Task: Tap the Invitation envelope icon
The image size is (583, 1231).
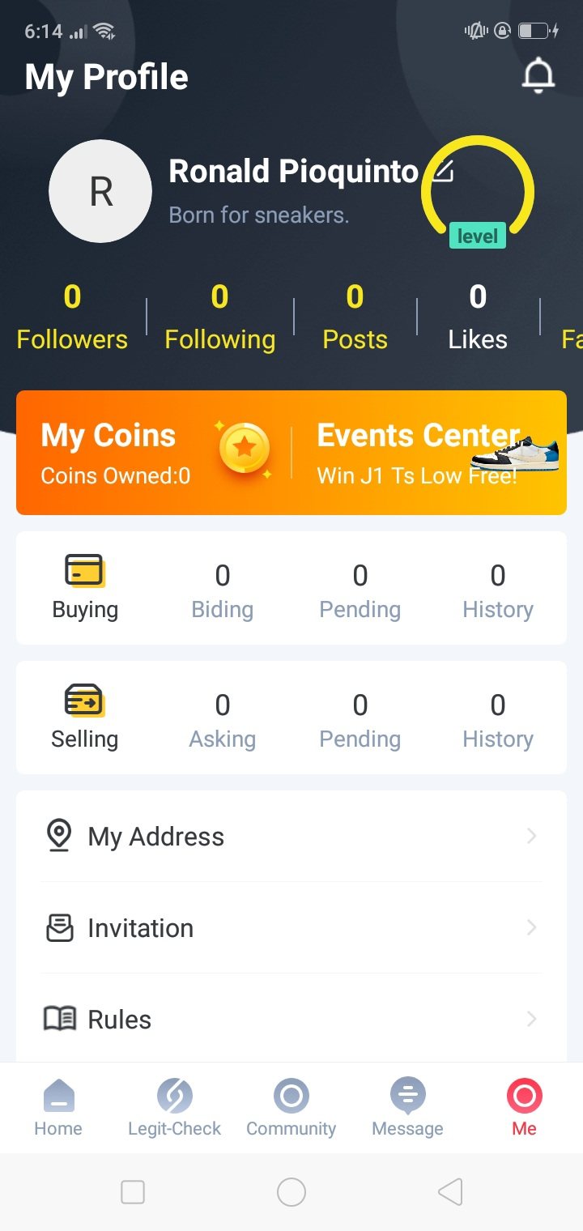Action: pos(59,928)
